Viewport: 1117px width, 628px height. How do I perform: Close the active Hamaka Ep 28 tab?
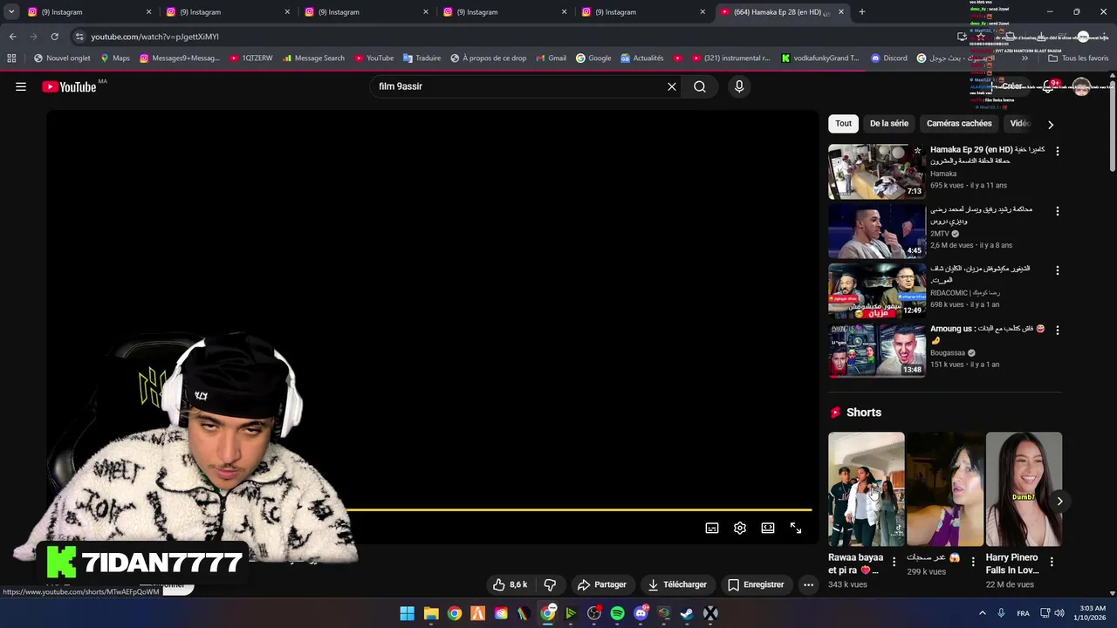841,12
